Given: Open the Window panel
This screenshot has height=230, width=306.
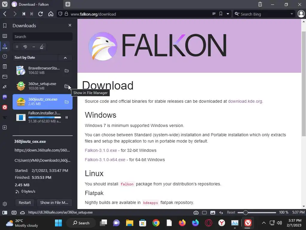Looking at the screenshot, I should [x=5, y=77].
